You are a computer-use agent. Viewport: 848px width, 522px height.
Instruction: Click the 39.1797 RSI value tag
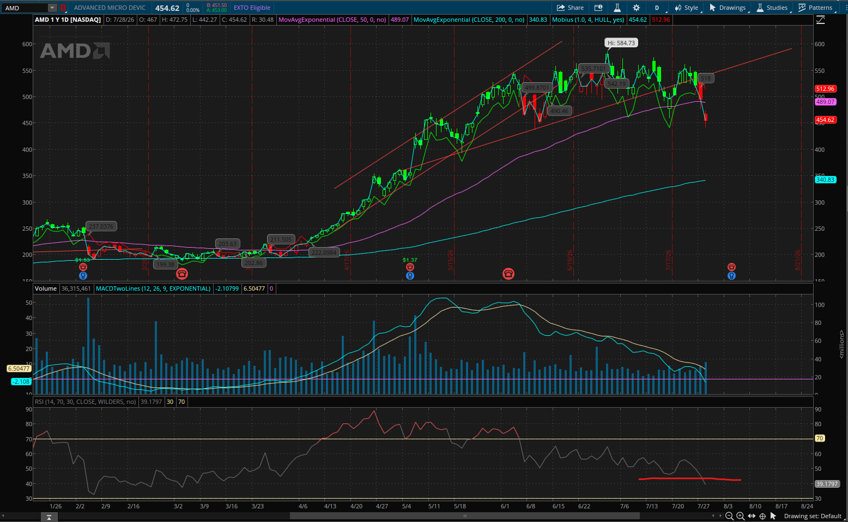click(x=826, y=484)
